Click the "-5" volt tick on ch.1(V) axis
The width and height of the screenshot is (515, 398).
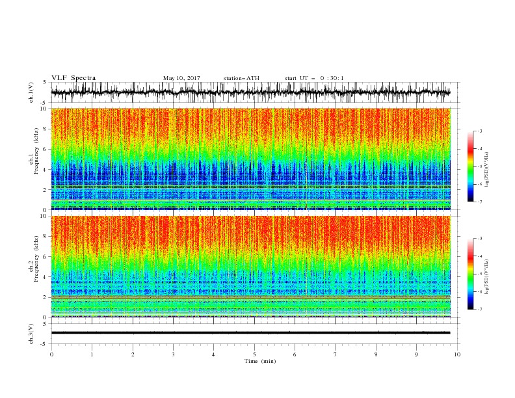[44, 103]
